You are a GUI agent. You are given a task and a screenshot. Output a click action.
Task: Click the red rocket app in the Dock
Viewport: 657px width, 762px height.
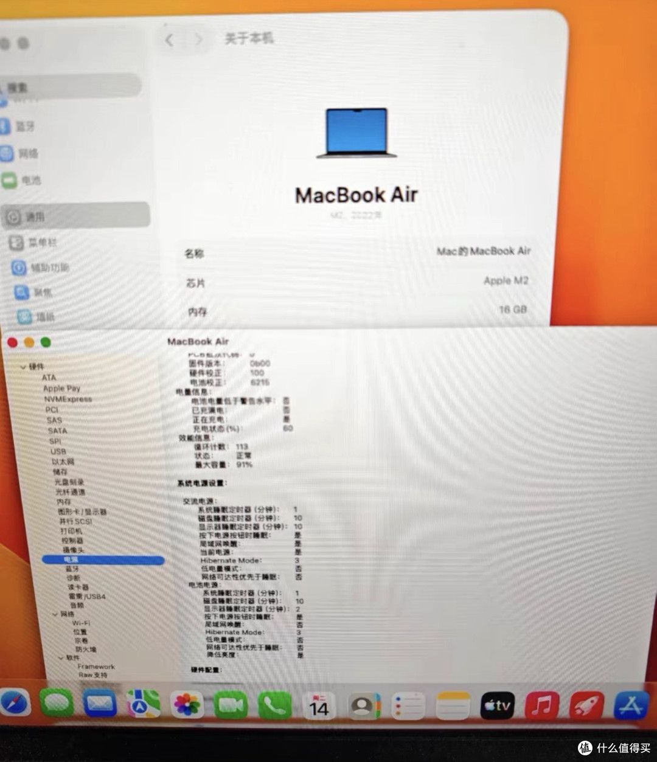[587, 705]
